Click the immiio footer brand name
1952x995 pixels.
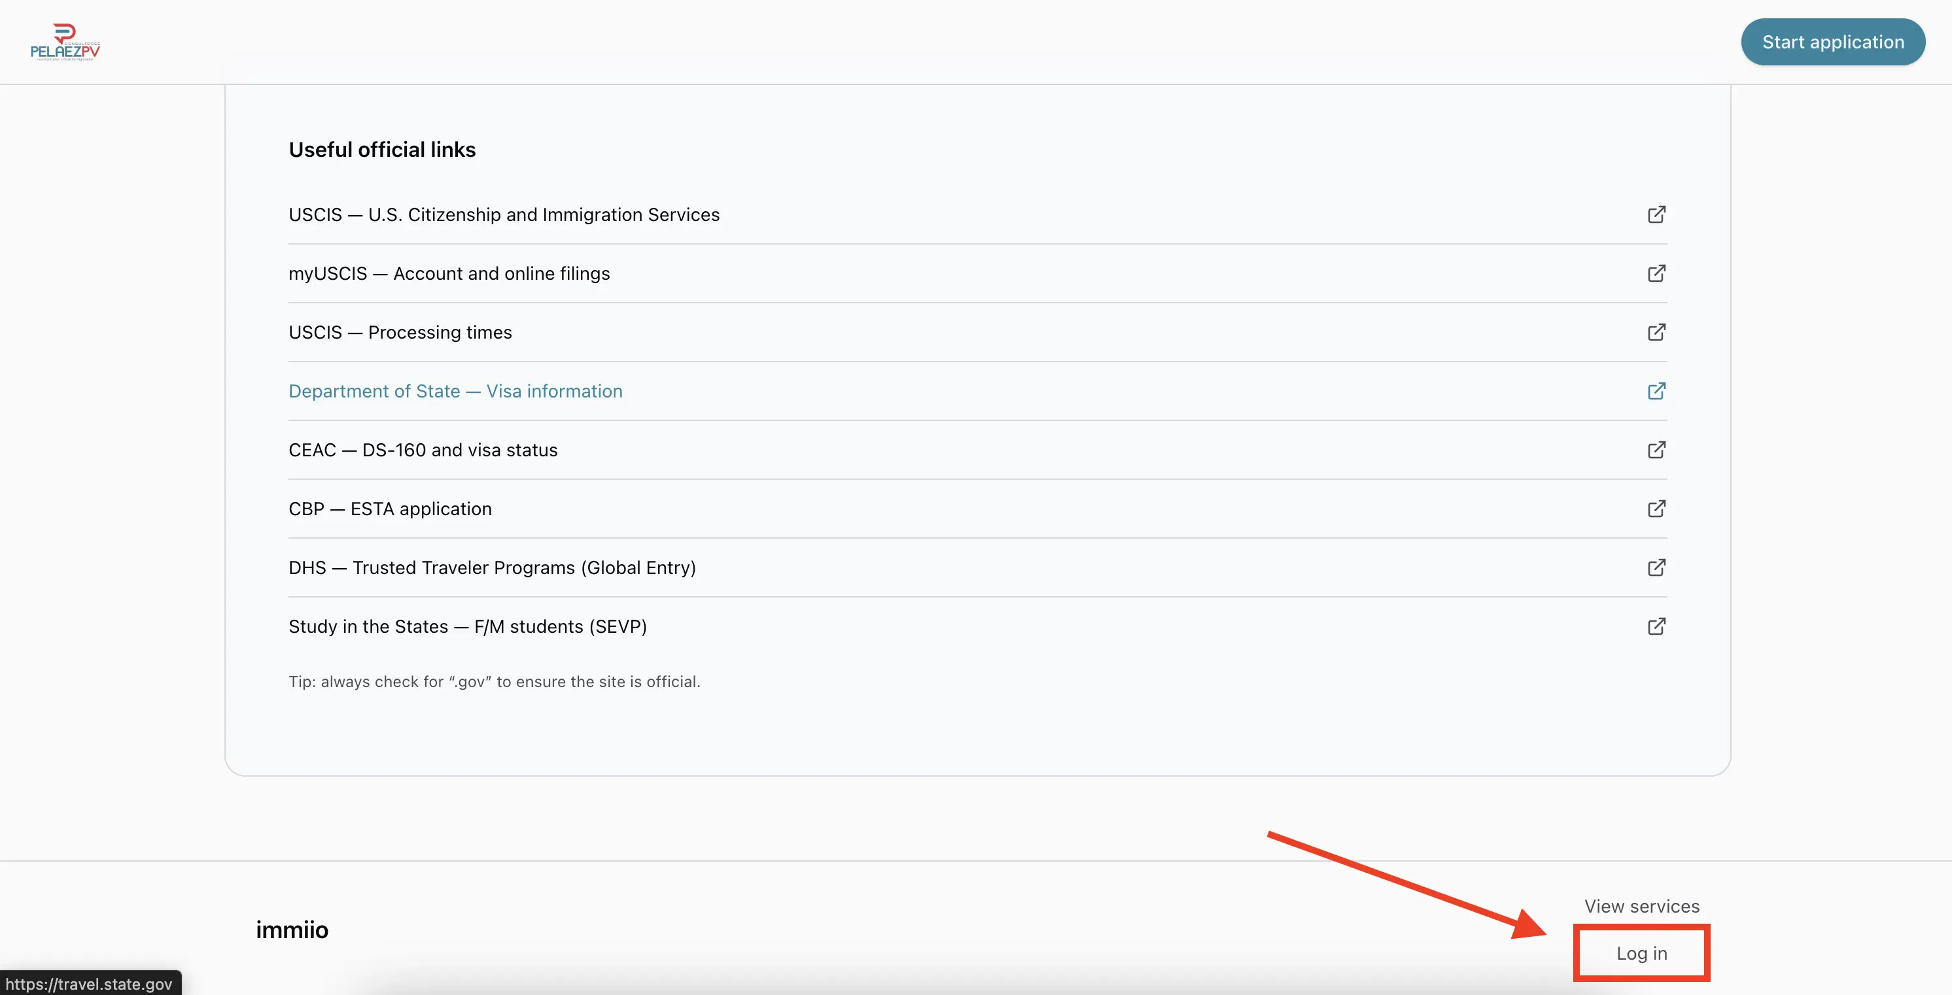(291, 930)
